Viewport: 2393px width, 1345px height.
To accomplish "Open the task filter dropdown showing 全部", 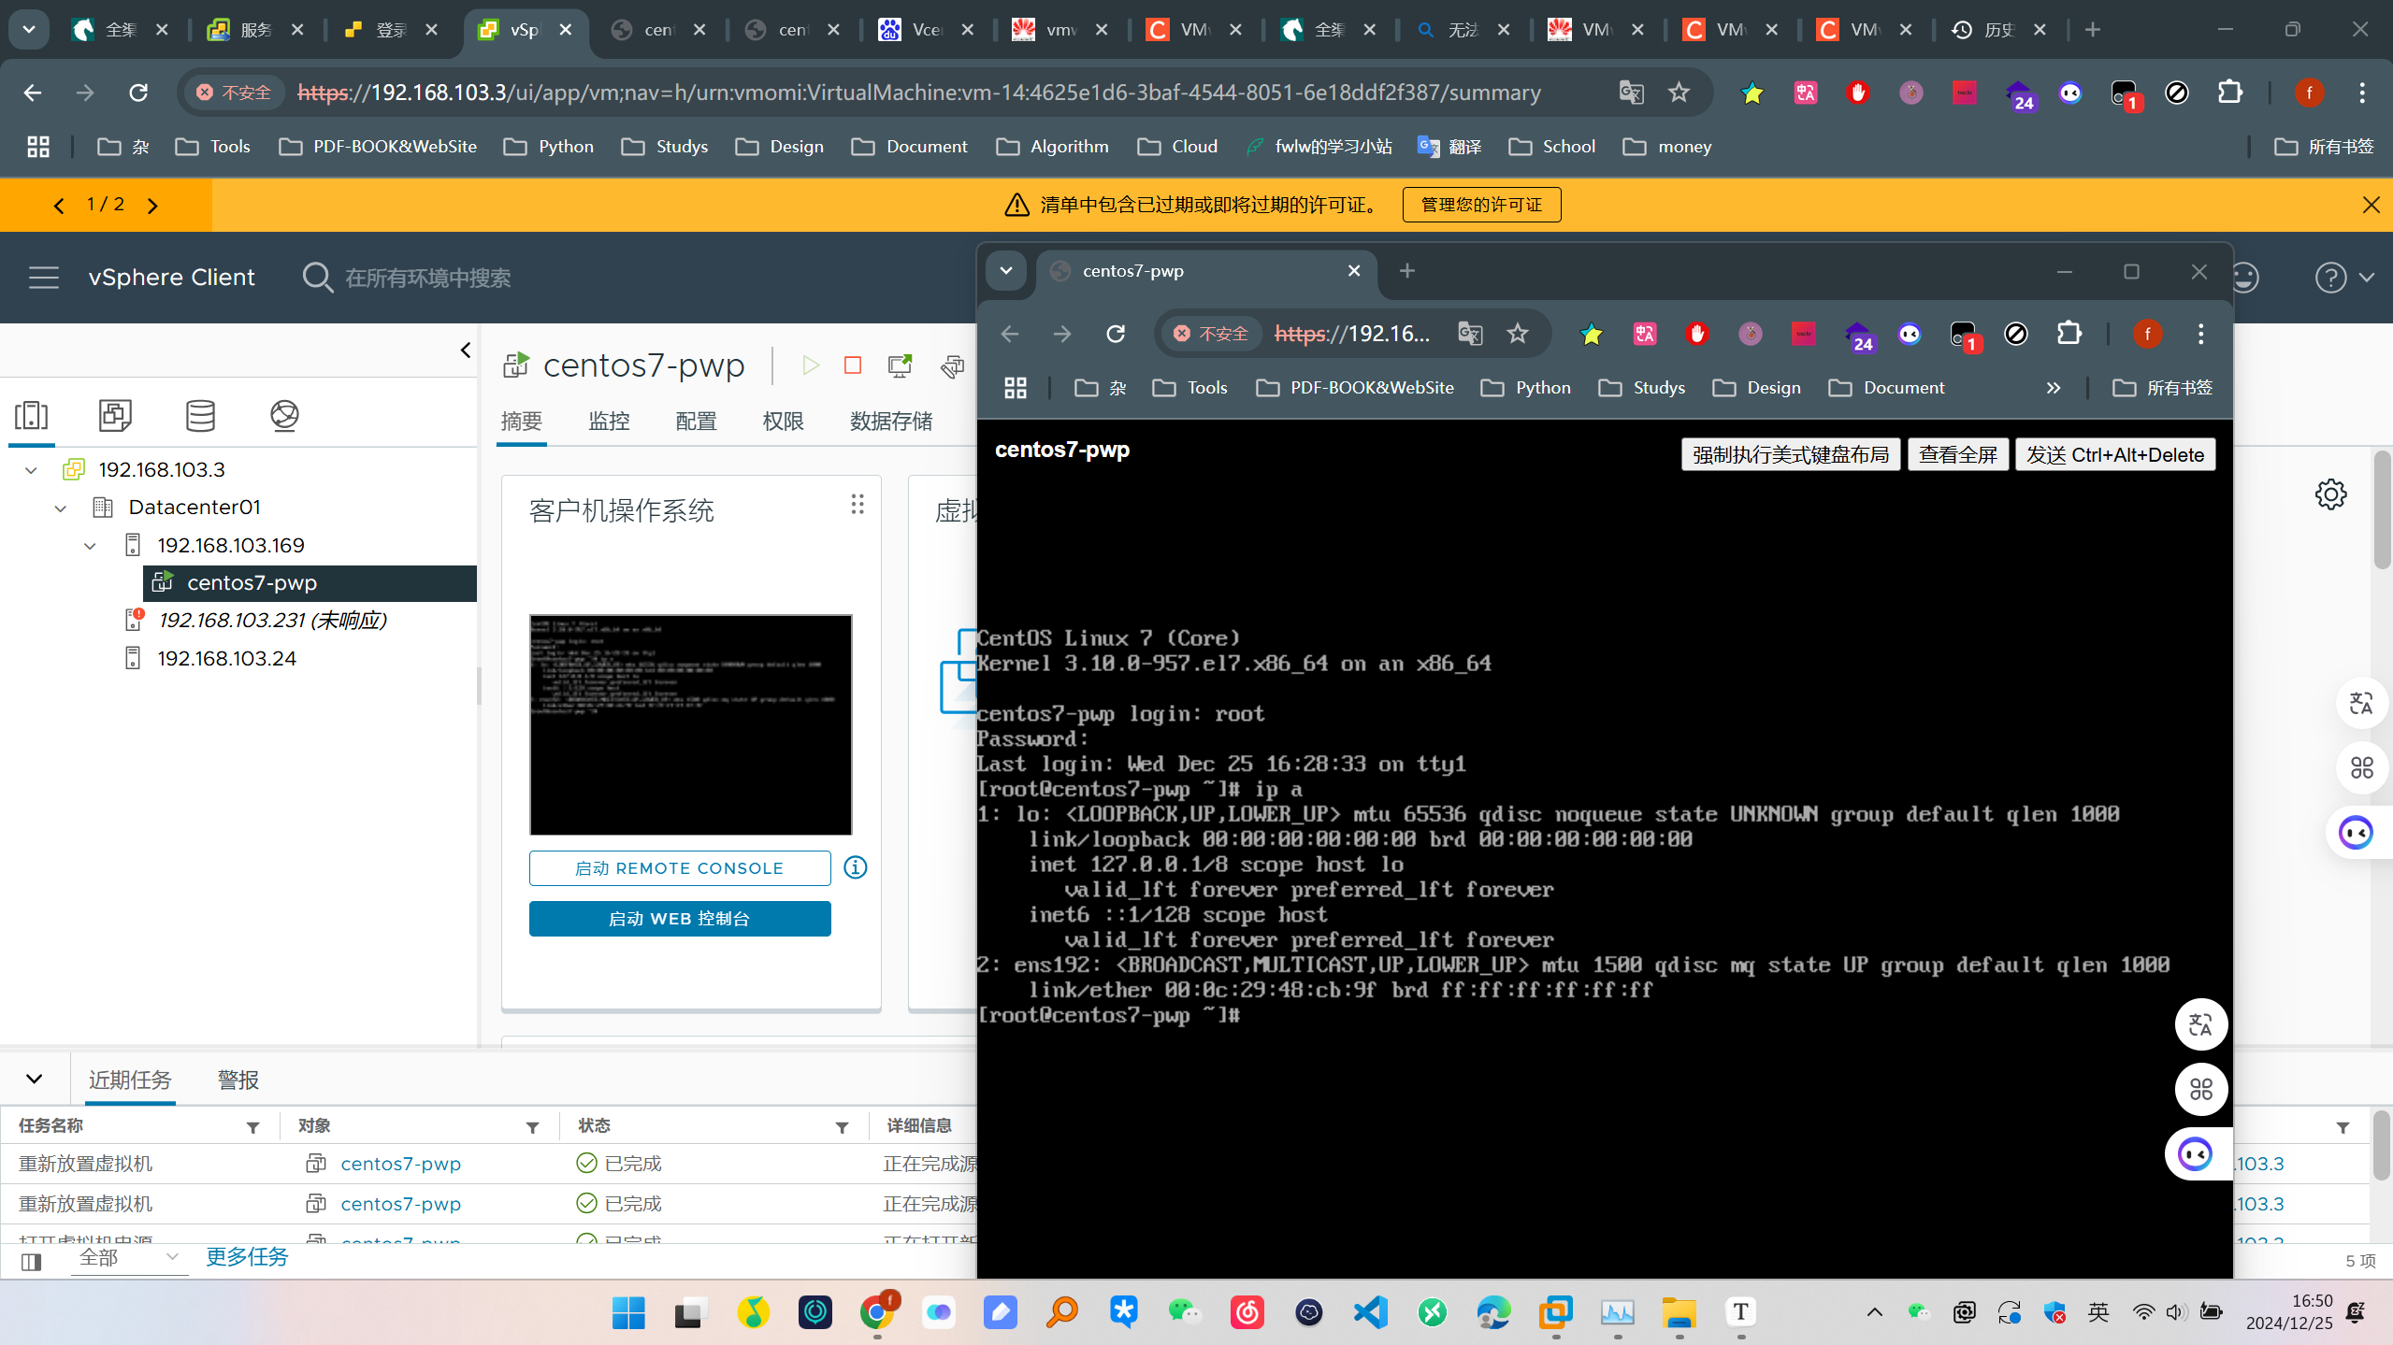I will [129, 1258].
